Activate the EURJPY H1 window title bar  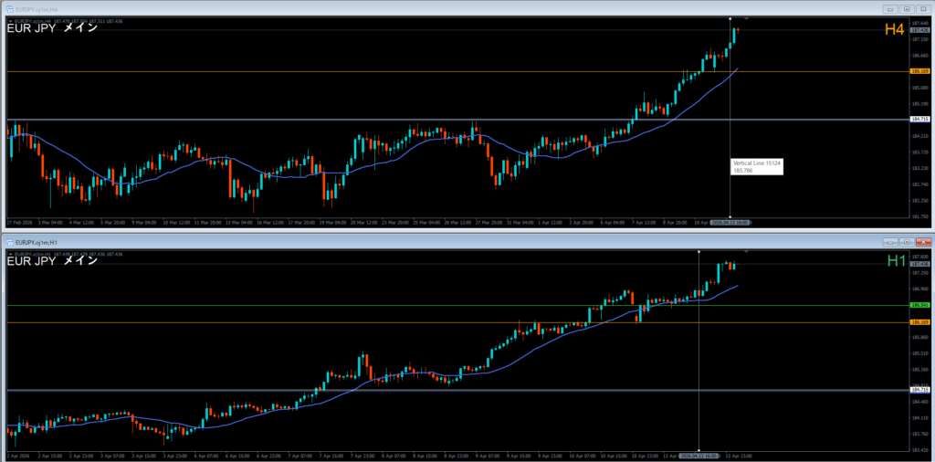[x=365, y=242]
